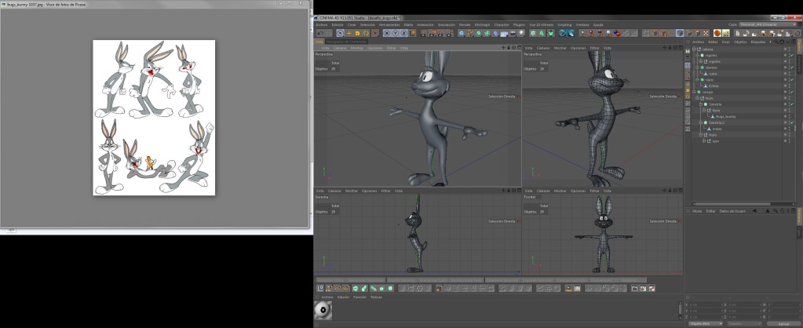Image resolution: width=803 pixels, height=328 pixels.
Task: Click the Undo arrow in Cinema 4D toolbar
Action: (x=320, y=33)
